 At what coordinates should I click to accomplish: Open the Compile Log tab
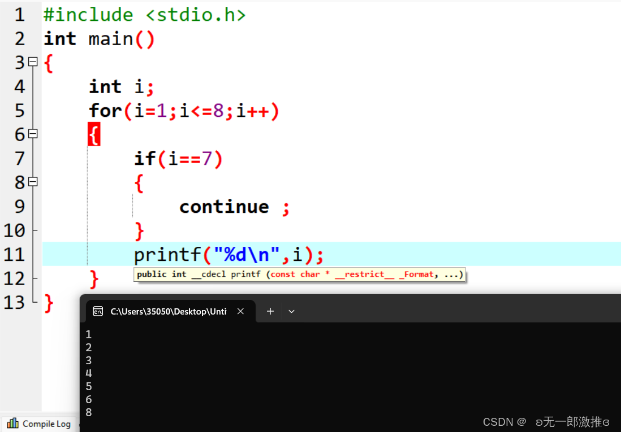tap(39, 424)
